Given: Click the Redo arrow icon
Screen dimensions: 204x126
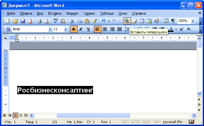Looking at the screenshot, I should (114, 21).
